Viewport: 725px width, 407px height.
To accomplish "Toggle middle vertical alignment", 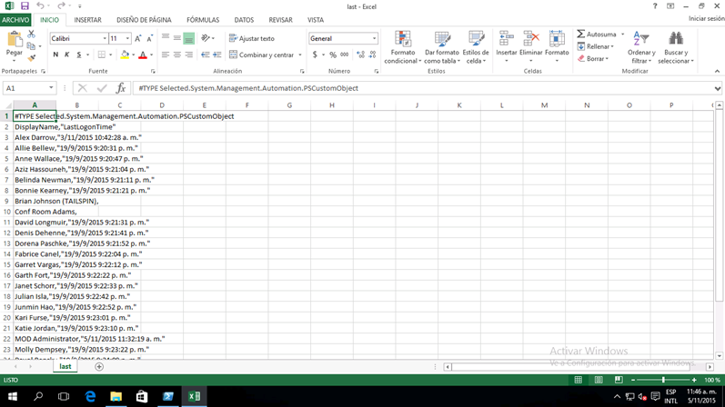I will click(177, 39).
